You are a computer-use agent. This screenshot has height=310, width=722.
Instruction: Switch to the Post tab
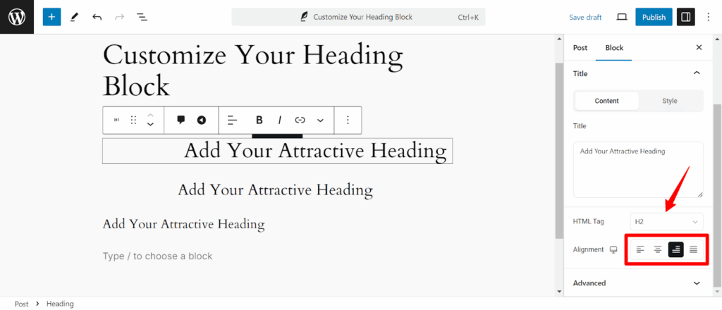click(580, 47)
